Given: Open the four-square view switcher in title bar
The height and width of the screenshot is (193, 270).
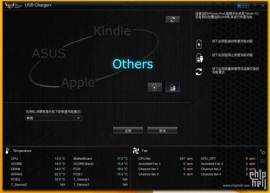Looking at the screenshot, I should click(x=243, y=6).
